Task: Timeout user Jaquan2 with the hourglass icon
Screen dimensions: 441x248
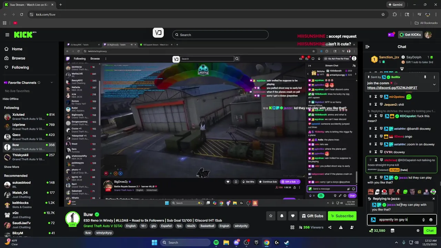Action: 376,104
